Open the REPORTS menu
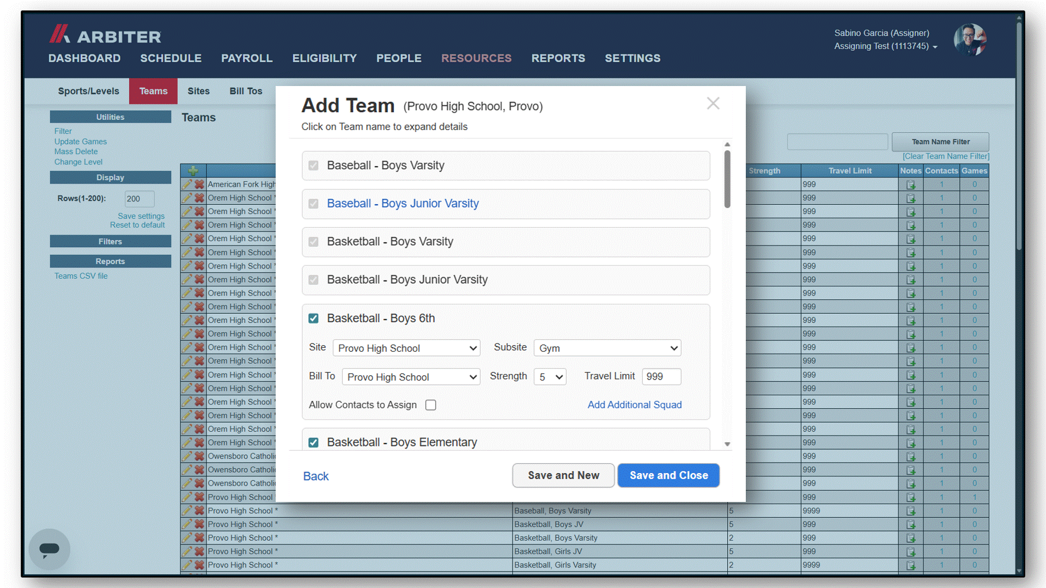1046x588 pixels. (x=558, y=58)
